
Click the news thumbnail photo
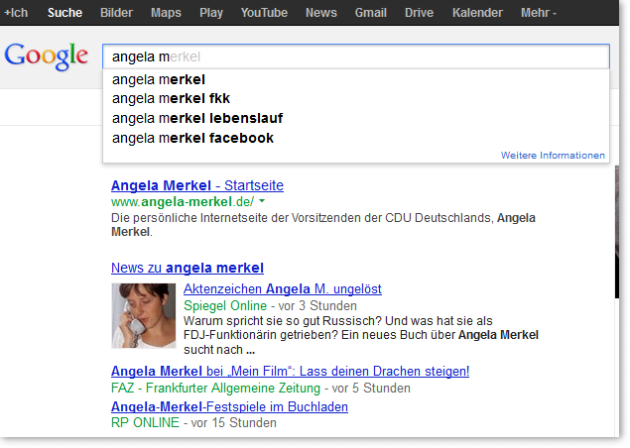point(144,315)
